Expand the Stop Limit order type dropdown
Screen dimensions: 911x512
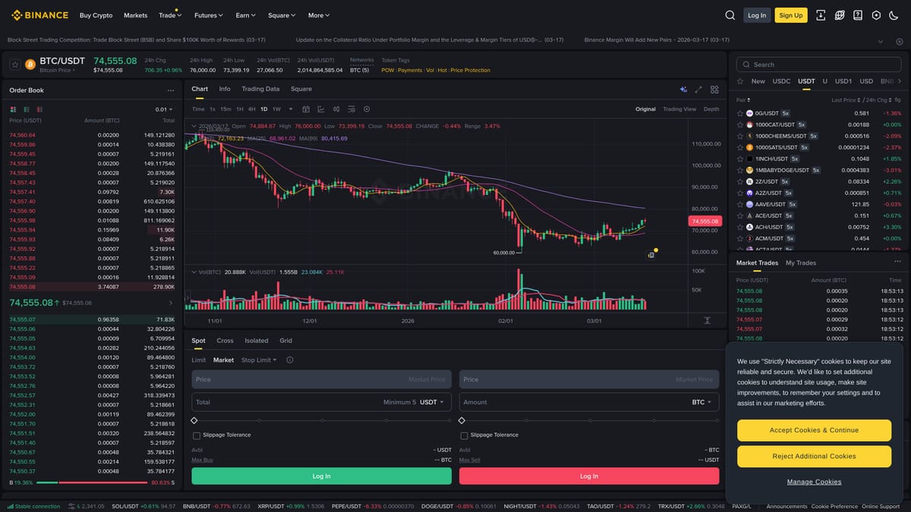(x=259, y=360)
